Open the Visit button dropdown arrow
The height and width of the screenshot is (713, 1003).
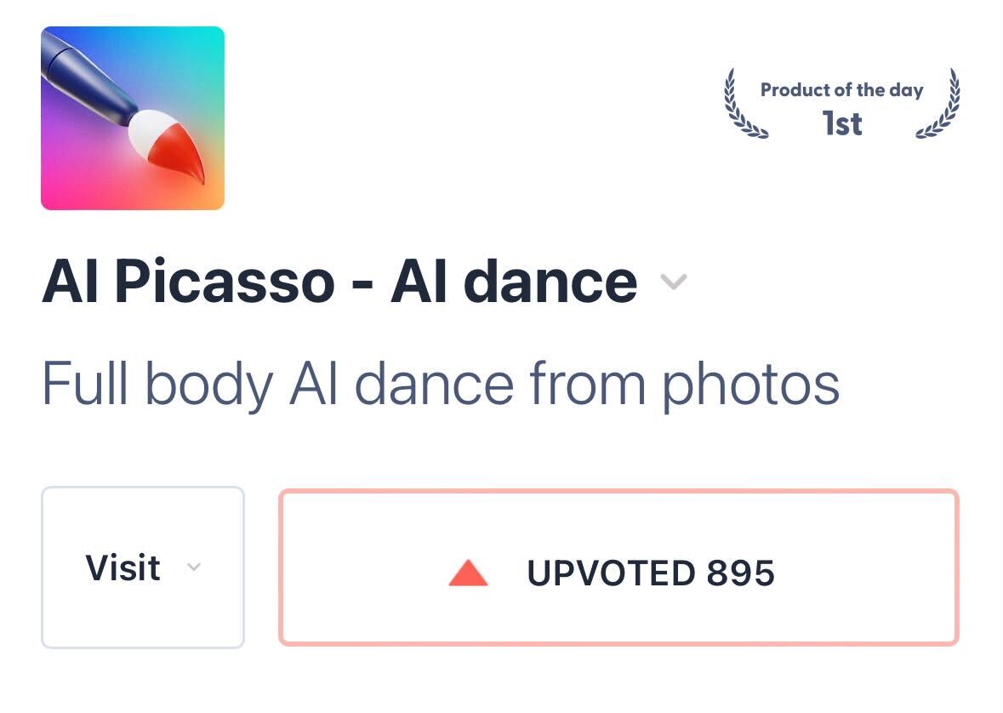tap(194, 567)
